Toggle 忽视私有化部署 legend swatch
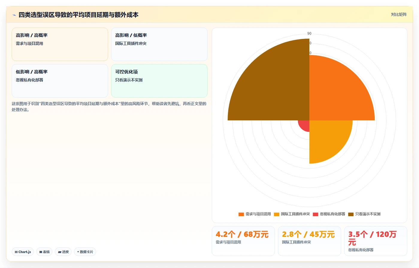 (x=315, y=214)
